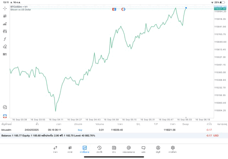Open the ประวัติ history tab
This screenshot has width=228, height=159.
(x=99, y=149)
